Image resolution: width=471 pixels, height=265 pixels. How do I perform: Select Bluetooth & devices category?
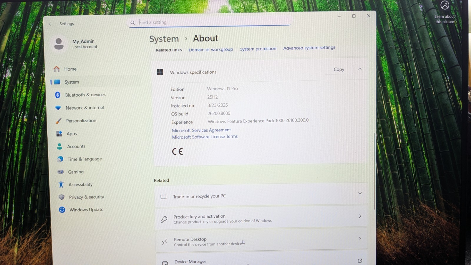point(85,95)
